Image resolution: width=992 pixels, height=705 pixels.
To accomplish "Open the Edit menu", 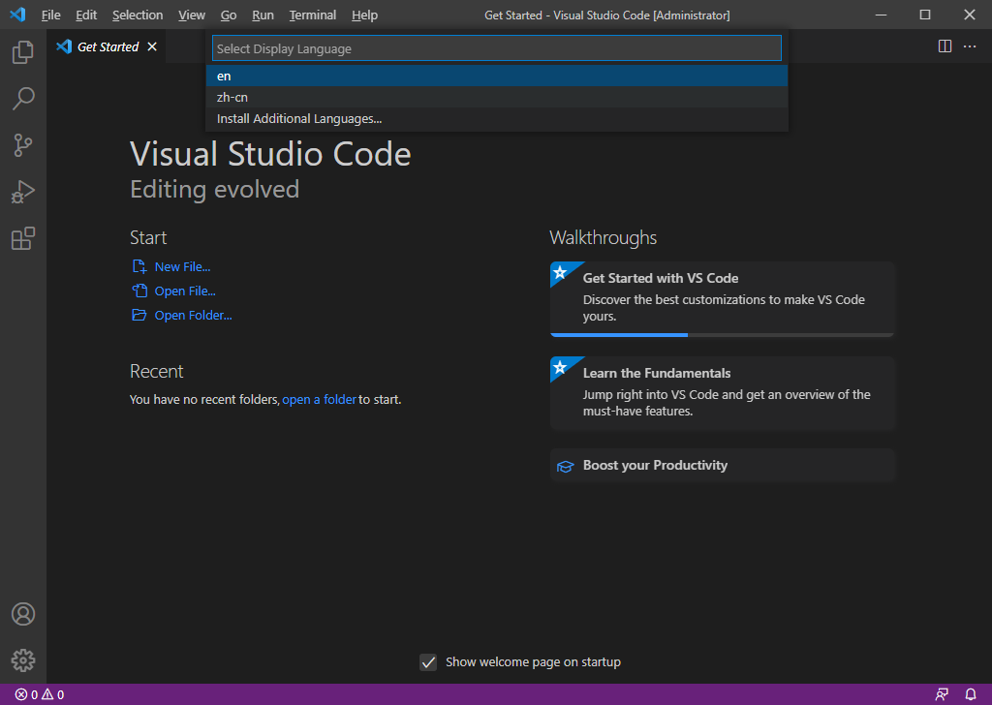I will [x=86, y=15].
